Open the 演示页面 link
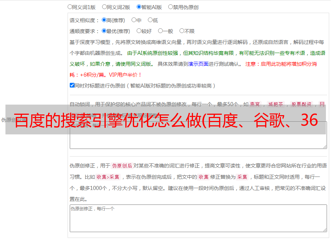 point(198,64)
